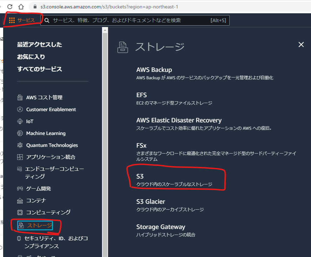Image resolution: width=311 pixels, height=257 pixels.
Task: Click the コンピューティング chip icon
Action: 20,212
